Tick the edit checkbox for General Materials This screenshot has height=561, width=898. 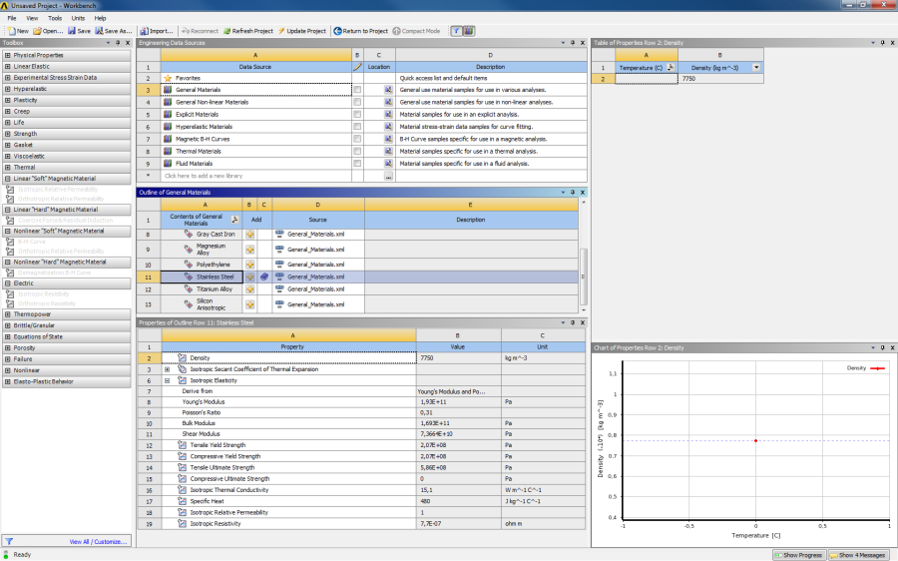coord(357,89)
